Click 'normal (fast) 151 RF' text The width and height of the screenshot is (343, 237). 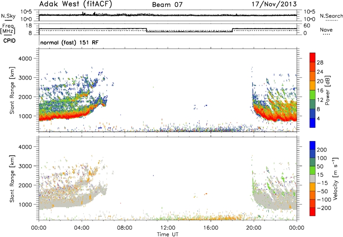[69, 42]
